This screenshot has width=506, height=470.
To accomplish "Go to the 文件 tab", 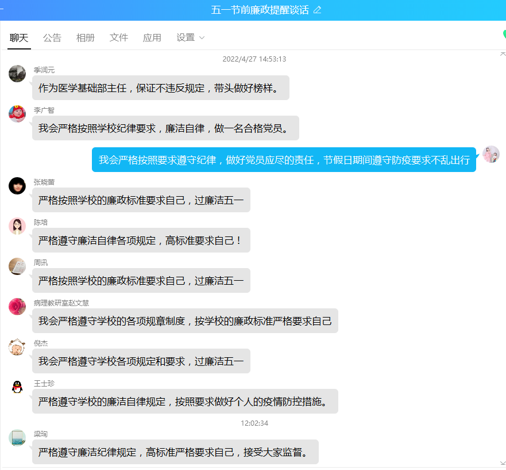I will click(118, 37).
